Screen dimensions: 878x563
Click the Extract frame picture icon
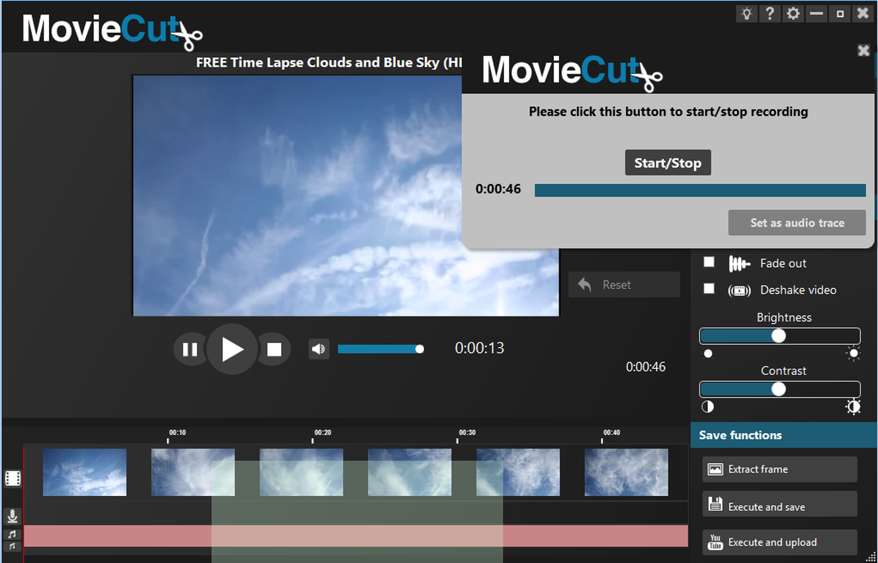point(715,469)
